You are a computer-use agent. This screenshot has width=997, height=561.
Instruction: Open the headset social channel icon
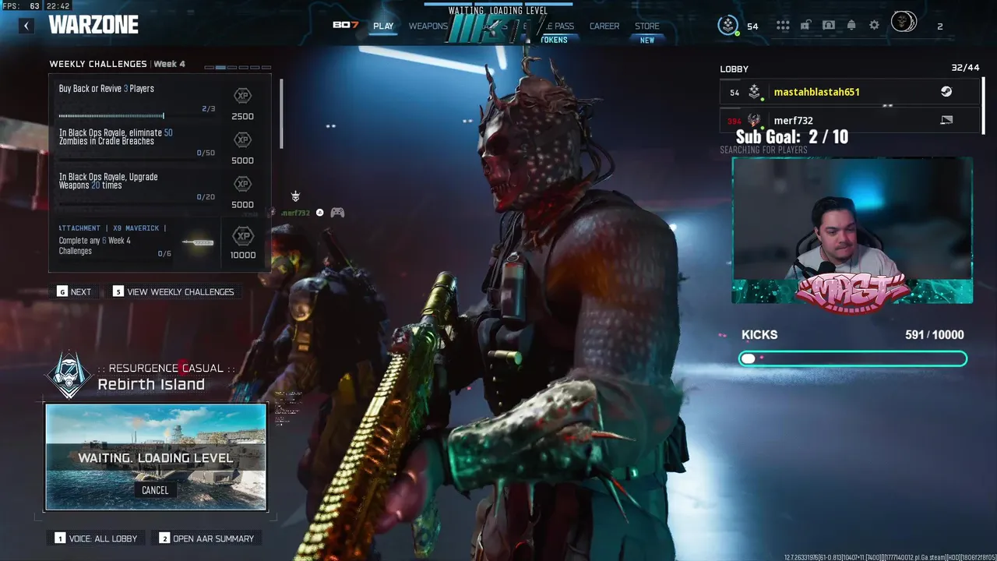(829, 26)
